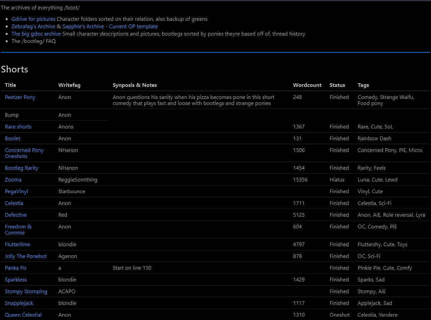The height and width of the screenshot is (320, 431).
Task: Click the Wordcount column header
Action: [x=307, y=85]
